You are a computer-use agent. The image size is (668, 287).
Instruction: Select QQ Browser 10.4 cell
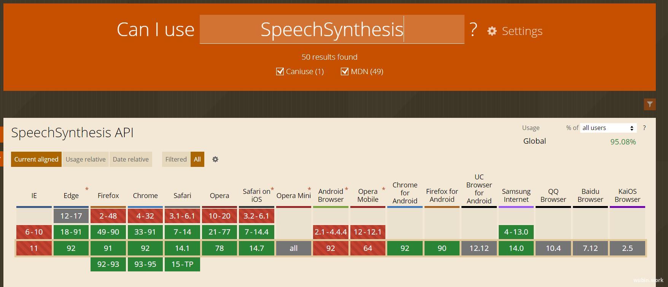click(x=553, y=248)
